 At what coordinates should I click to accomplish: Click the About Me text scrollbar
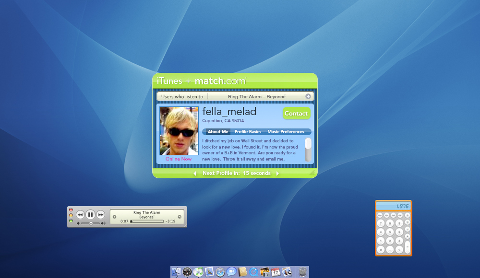click(x=308, y=150)
